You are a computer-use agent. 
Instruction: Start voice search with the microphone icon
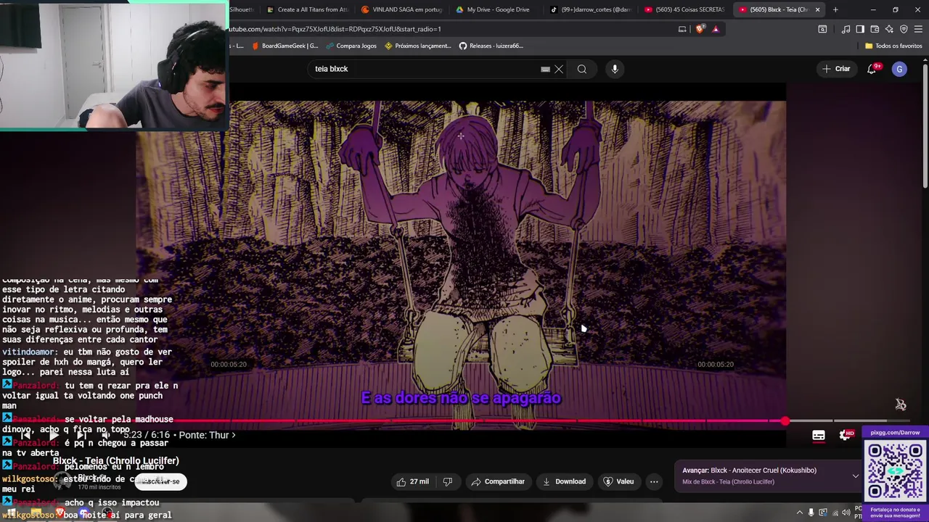[x=615, y=69]
